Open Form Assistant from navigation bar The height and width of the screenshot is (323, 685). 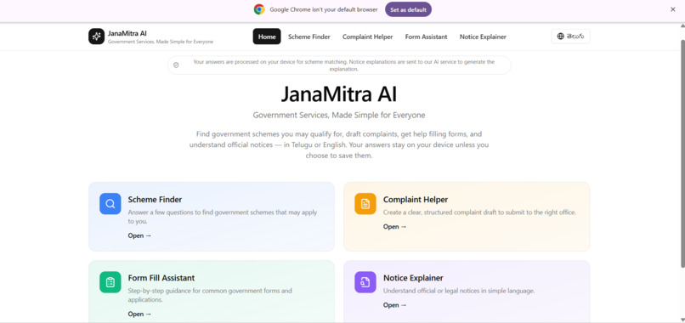(x=426, y=37)
